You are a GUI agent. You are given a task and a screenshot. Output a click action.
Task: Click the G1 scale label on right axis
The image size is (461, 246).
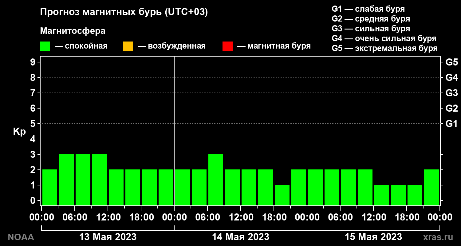coord(451,124)
